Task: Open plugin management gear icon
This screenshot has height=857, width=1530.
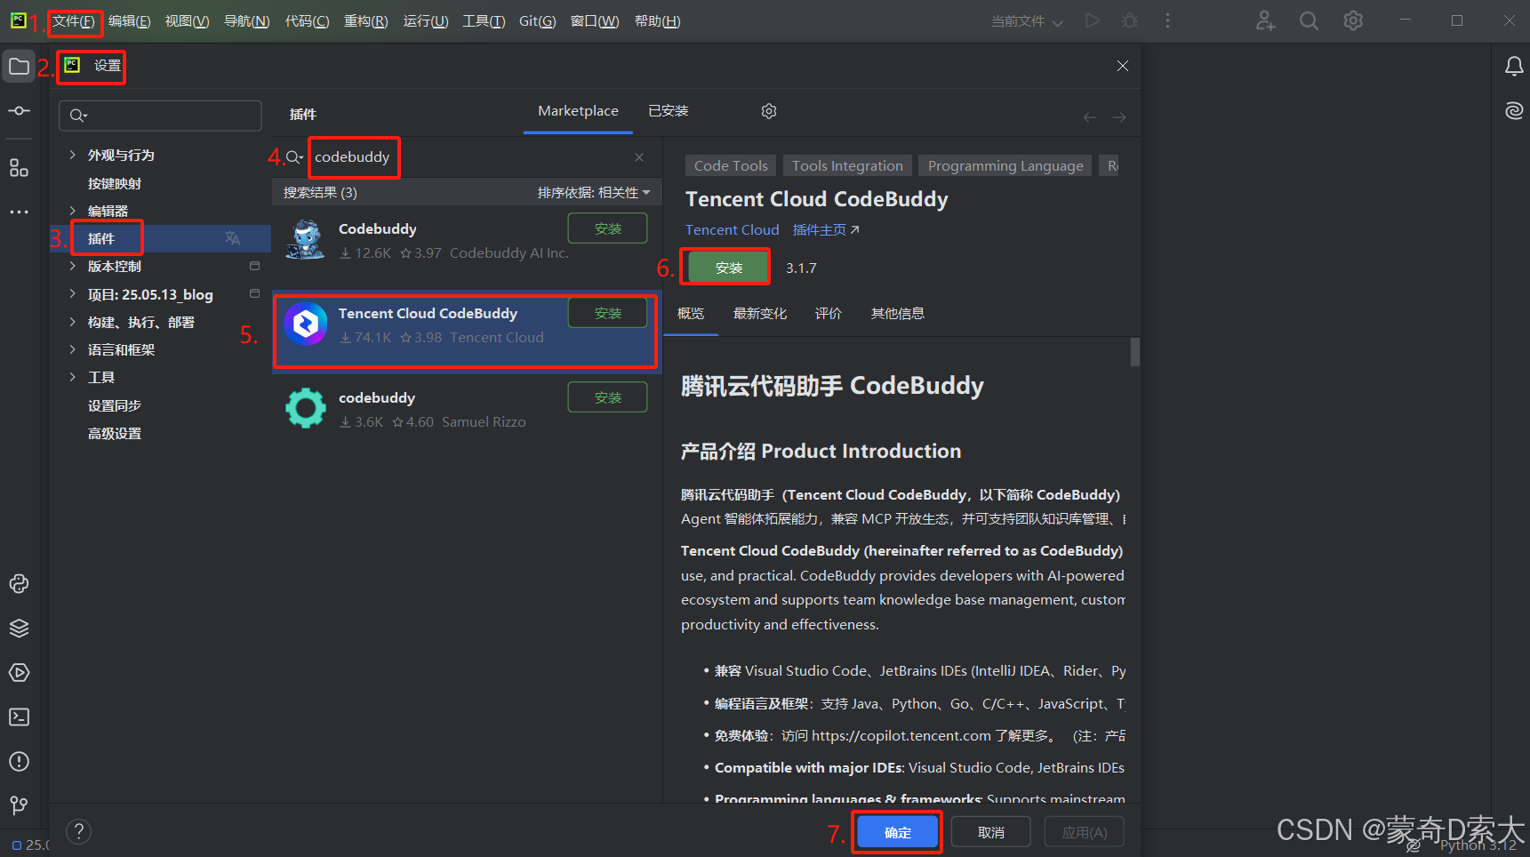Action: click(x=769, y=111)
